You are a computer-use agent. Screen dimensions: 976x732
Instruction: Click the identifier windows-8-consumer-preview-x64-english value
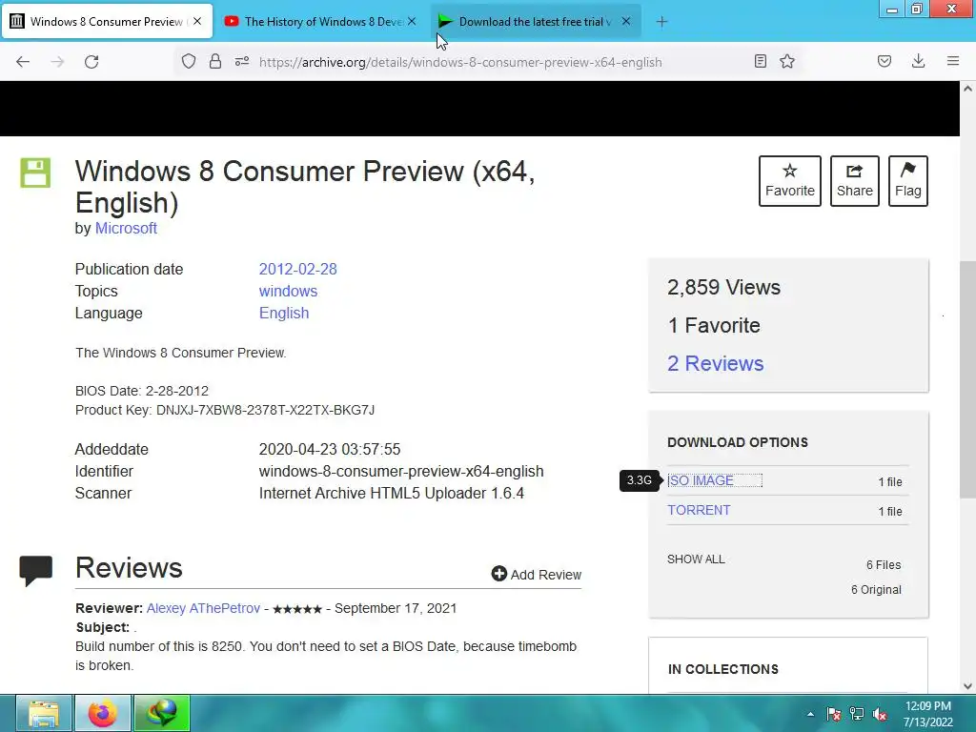[401, 471]
